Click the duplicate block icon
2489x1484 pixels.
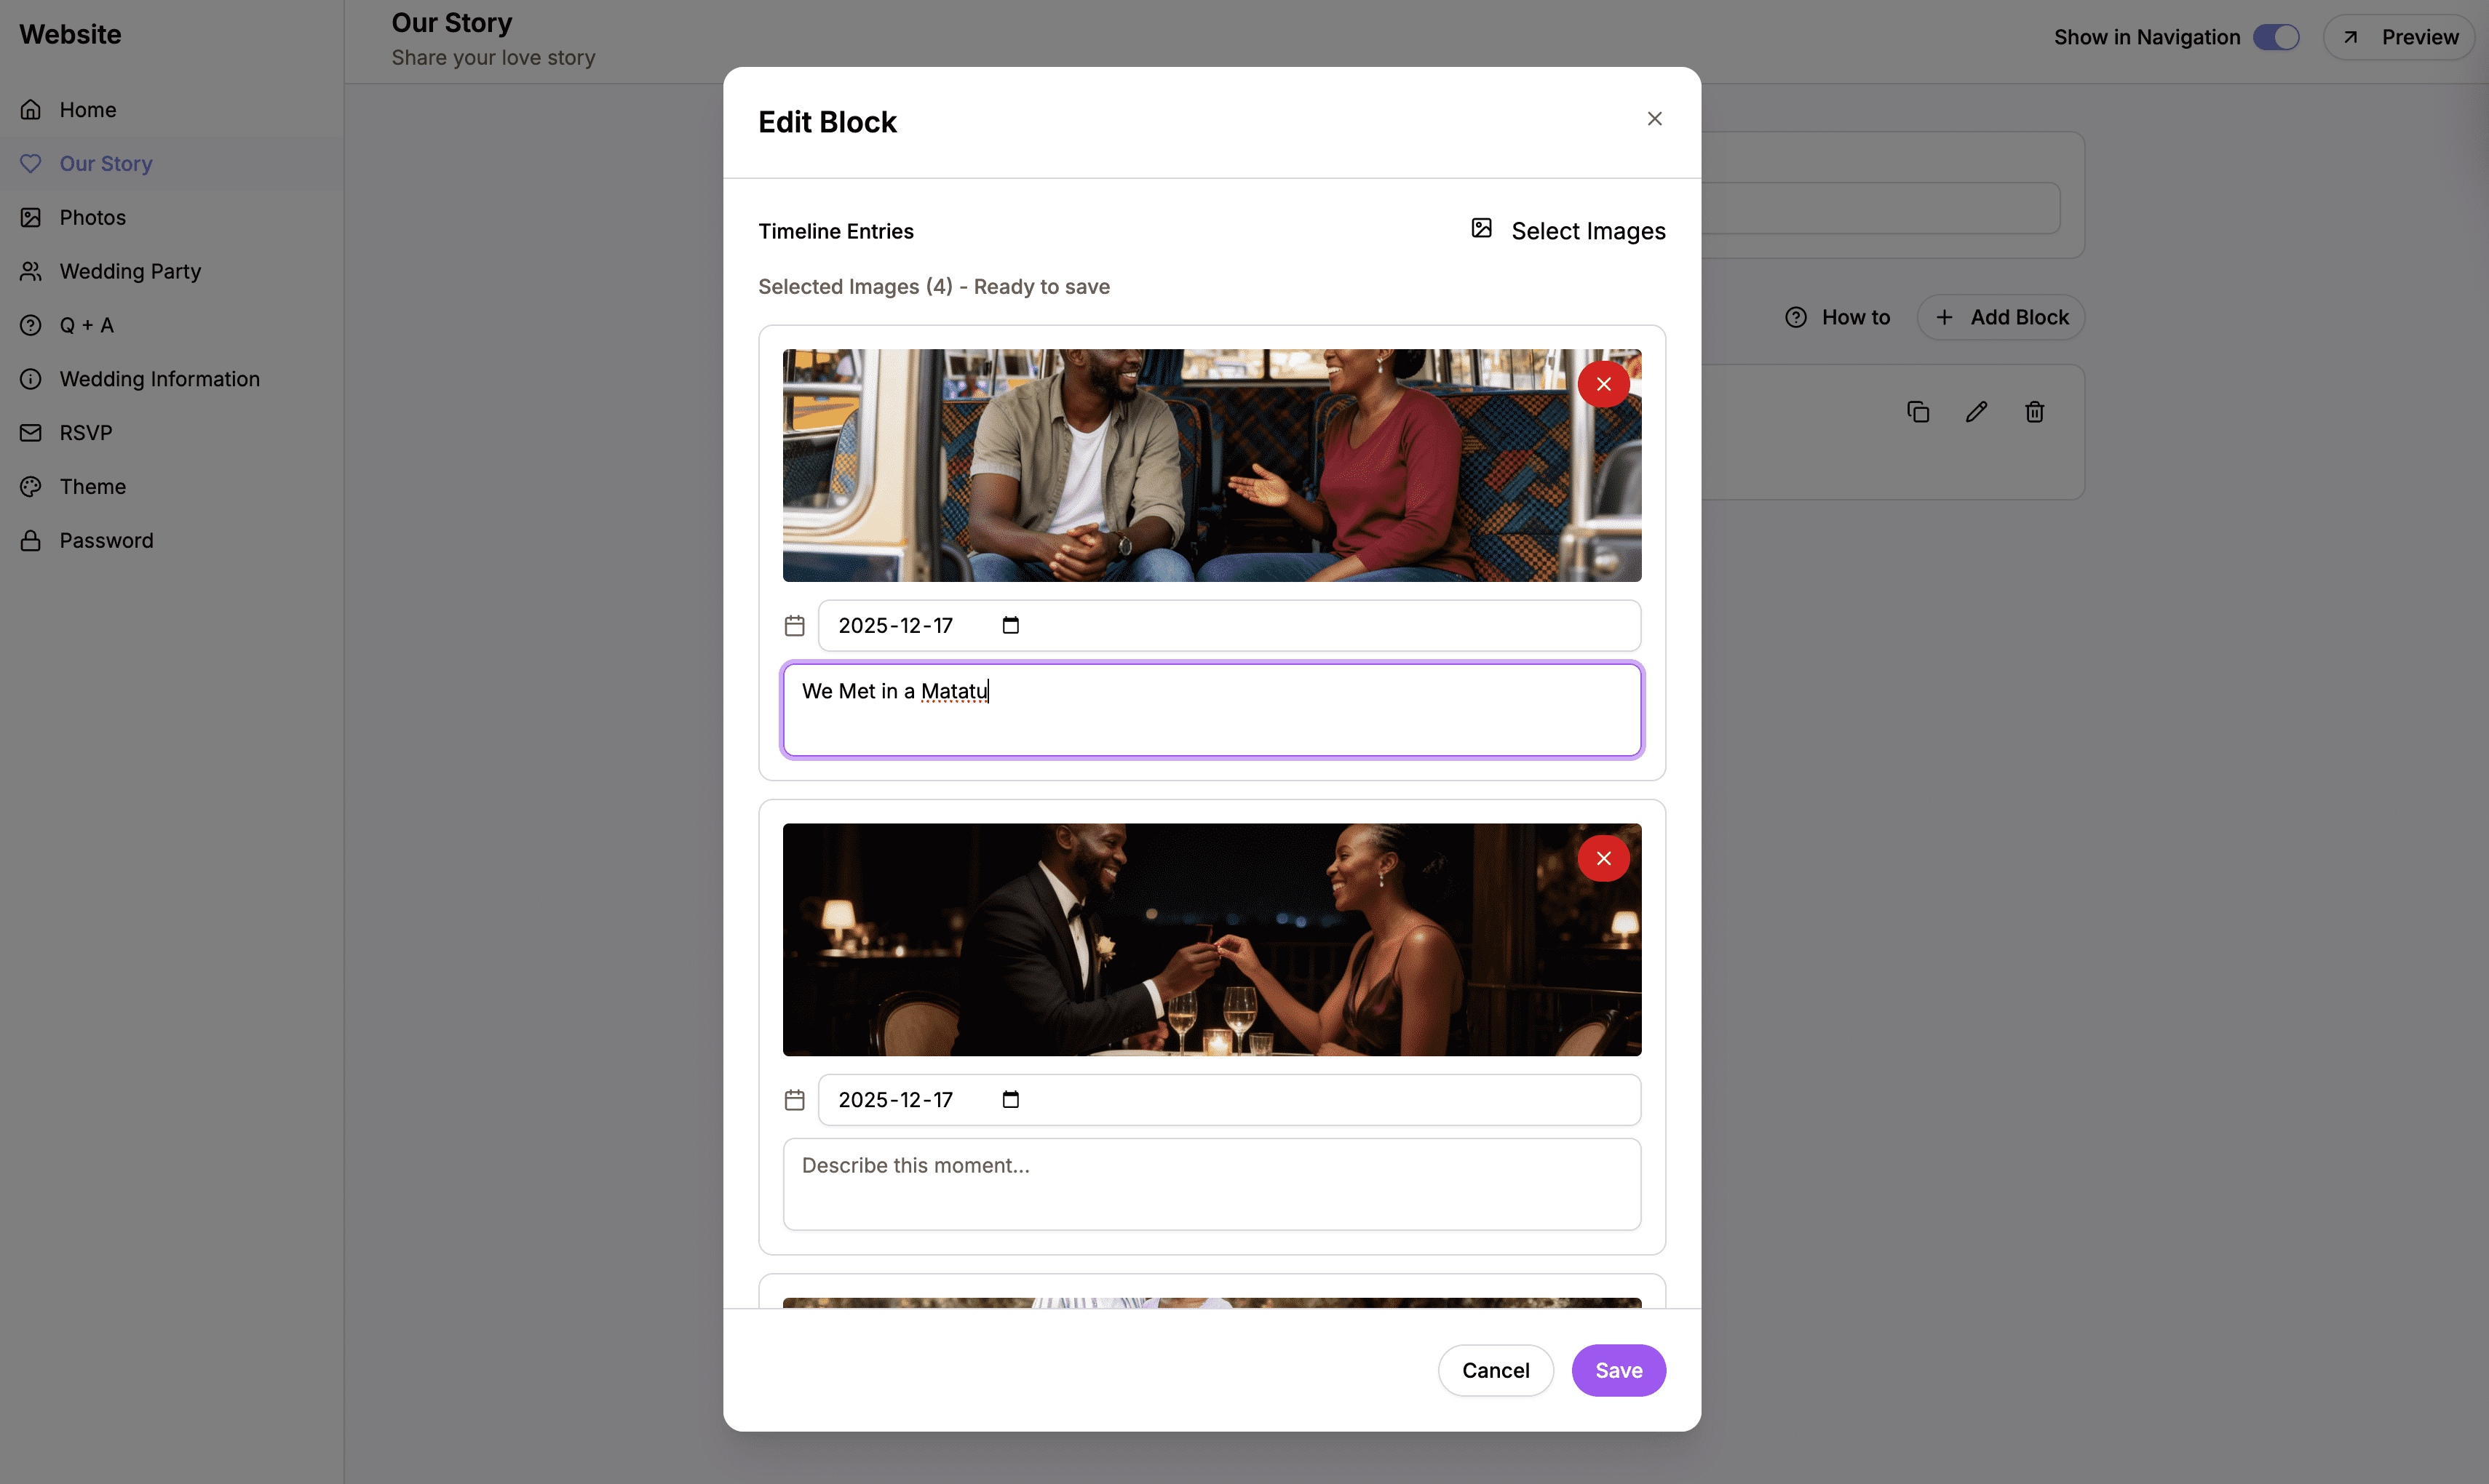[1918, 411]
